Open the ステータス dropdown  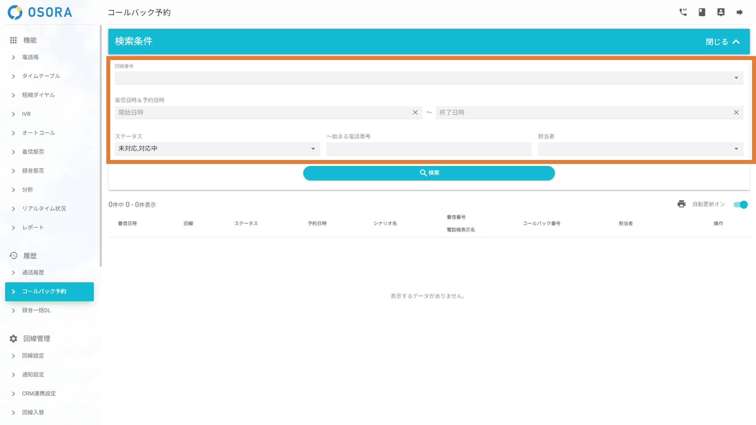(217, 149)
